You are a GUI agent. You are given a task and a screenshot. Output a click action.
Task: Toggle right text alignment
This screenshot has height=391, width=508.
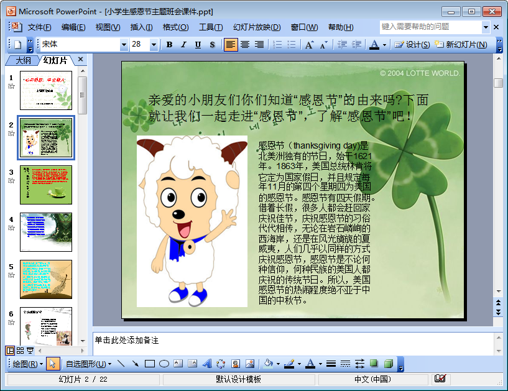pos(259,45)
